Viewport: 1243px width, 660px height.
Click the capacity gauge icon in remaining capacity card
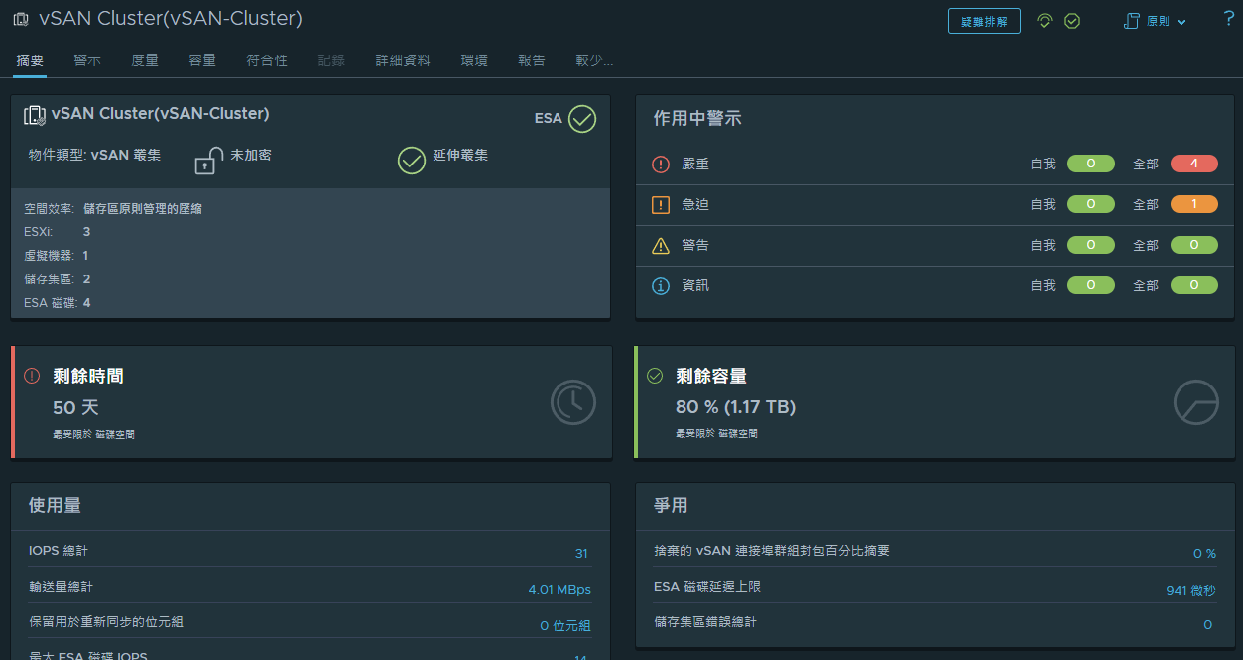(1195, 402)
